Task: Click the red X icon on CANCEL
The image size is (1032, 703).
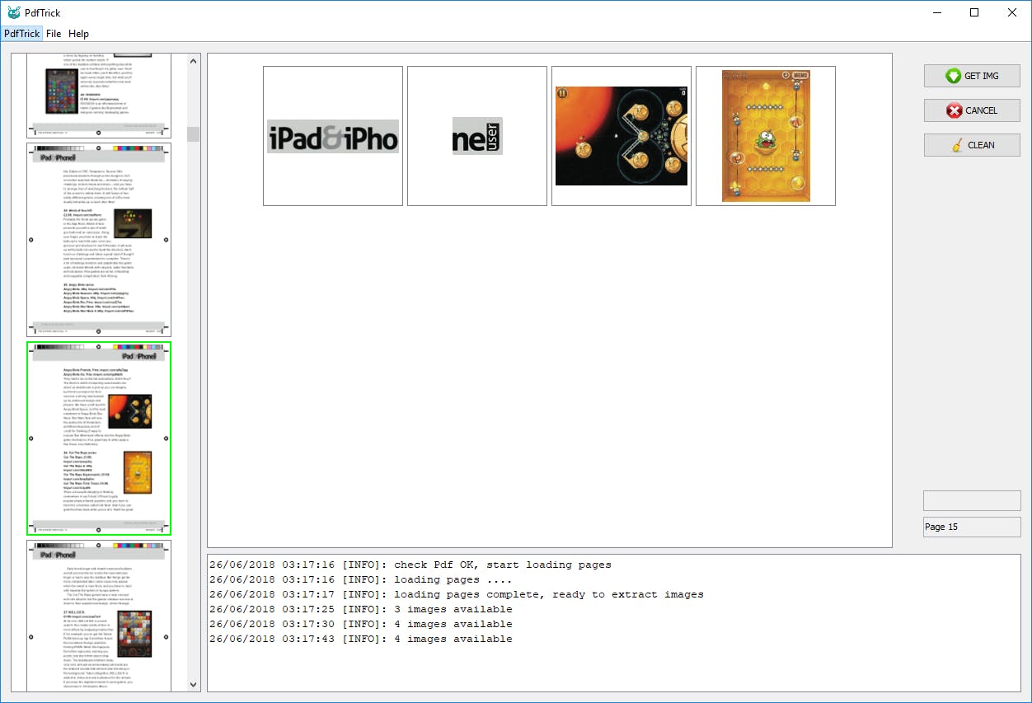Action: (x=954, y=110)
